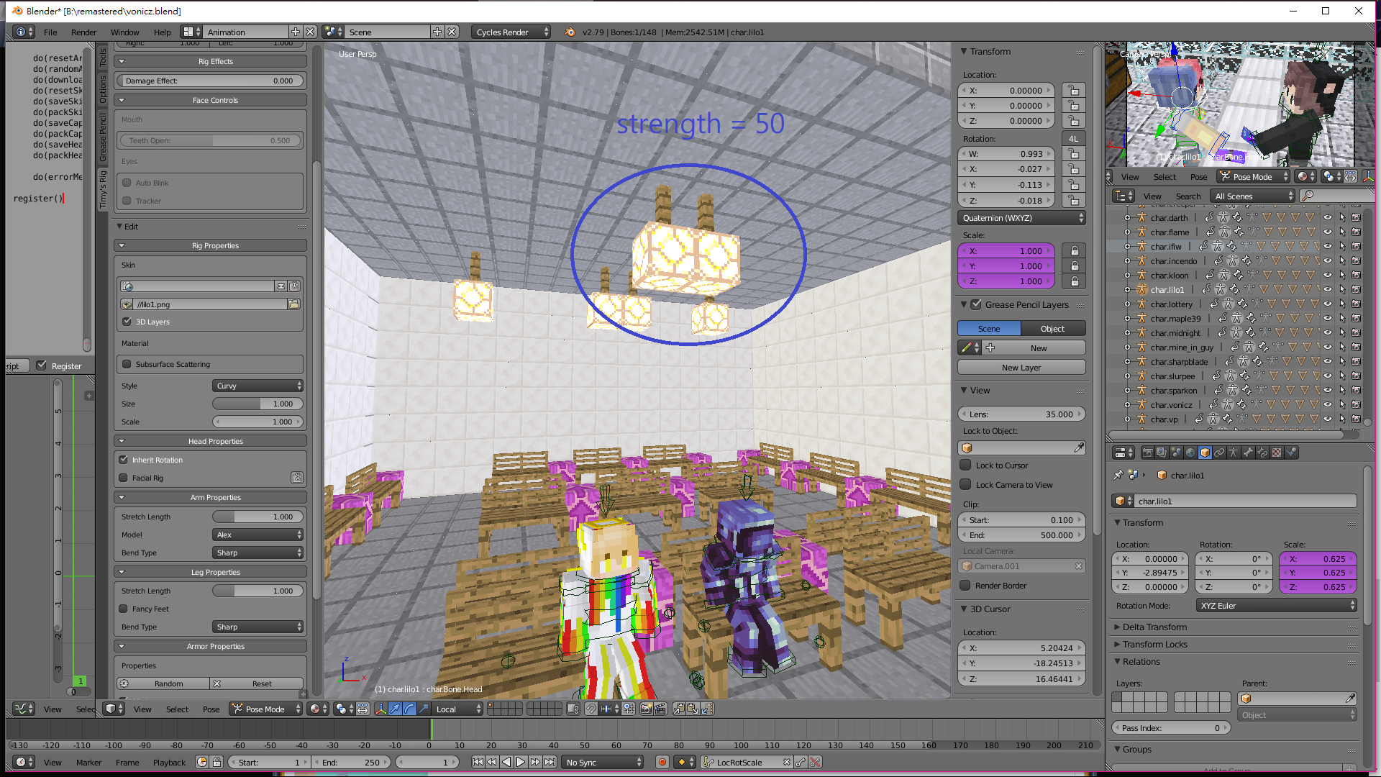
Task: Enable Lock to Cursor
Action: pyautogui.click(x=966, y=465)
